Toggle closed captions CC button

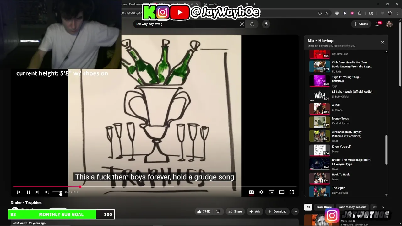click(x=251, y=192)
